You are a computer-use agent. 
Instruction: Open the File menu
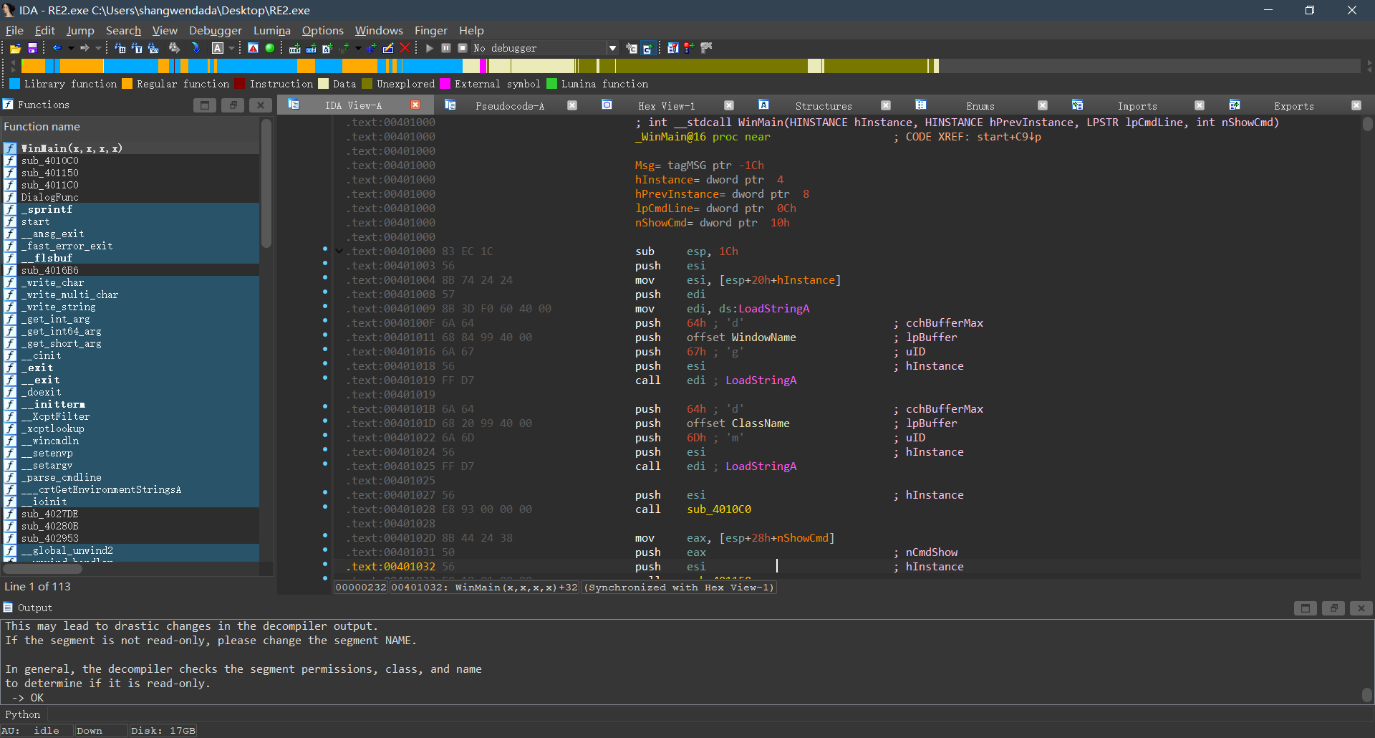14,30
